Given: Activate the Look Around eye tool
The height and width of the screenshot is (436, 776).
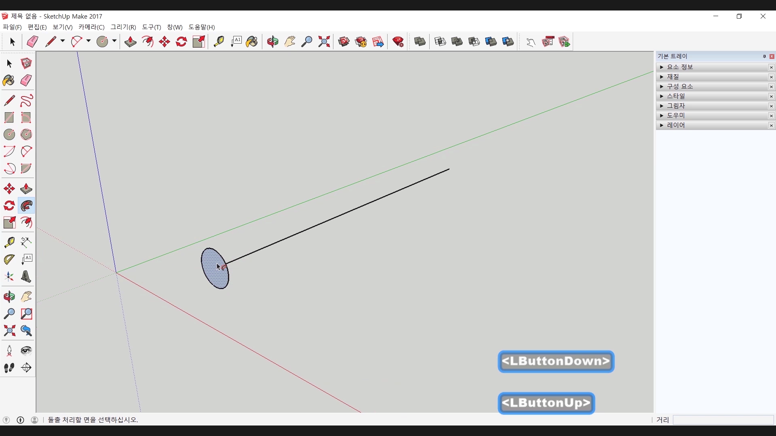Looking at the screenshot, I should (26, 350).
